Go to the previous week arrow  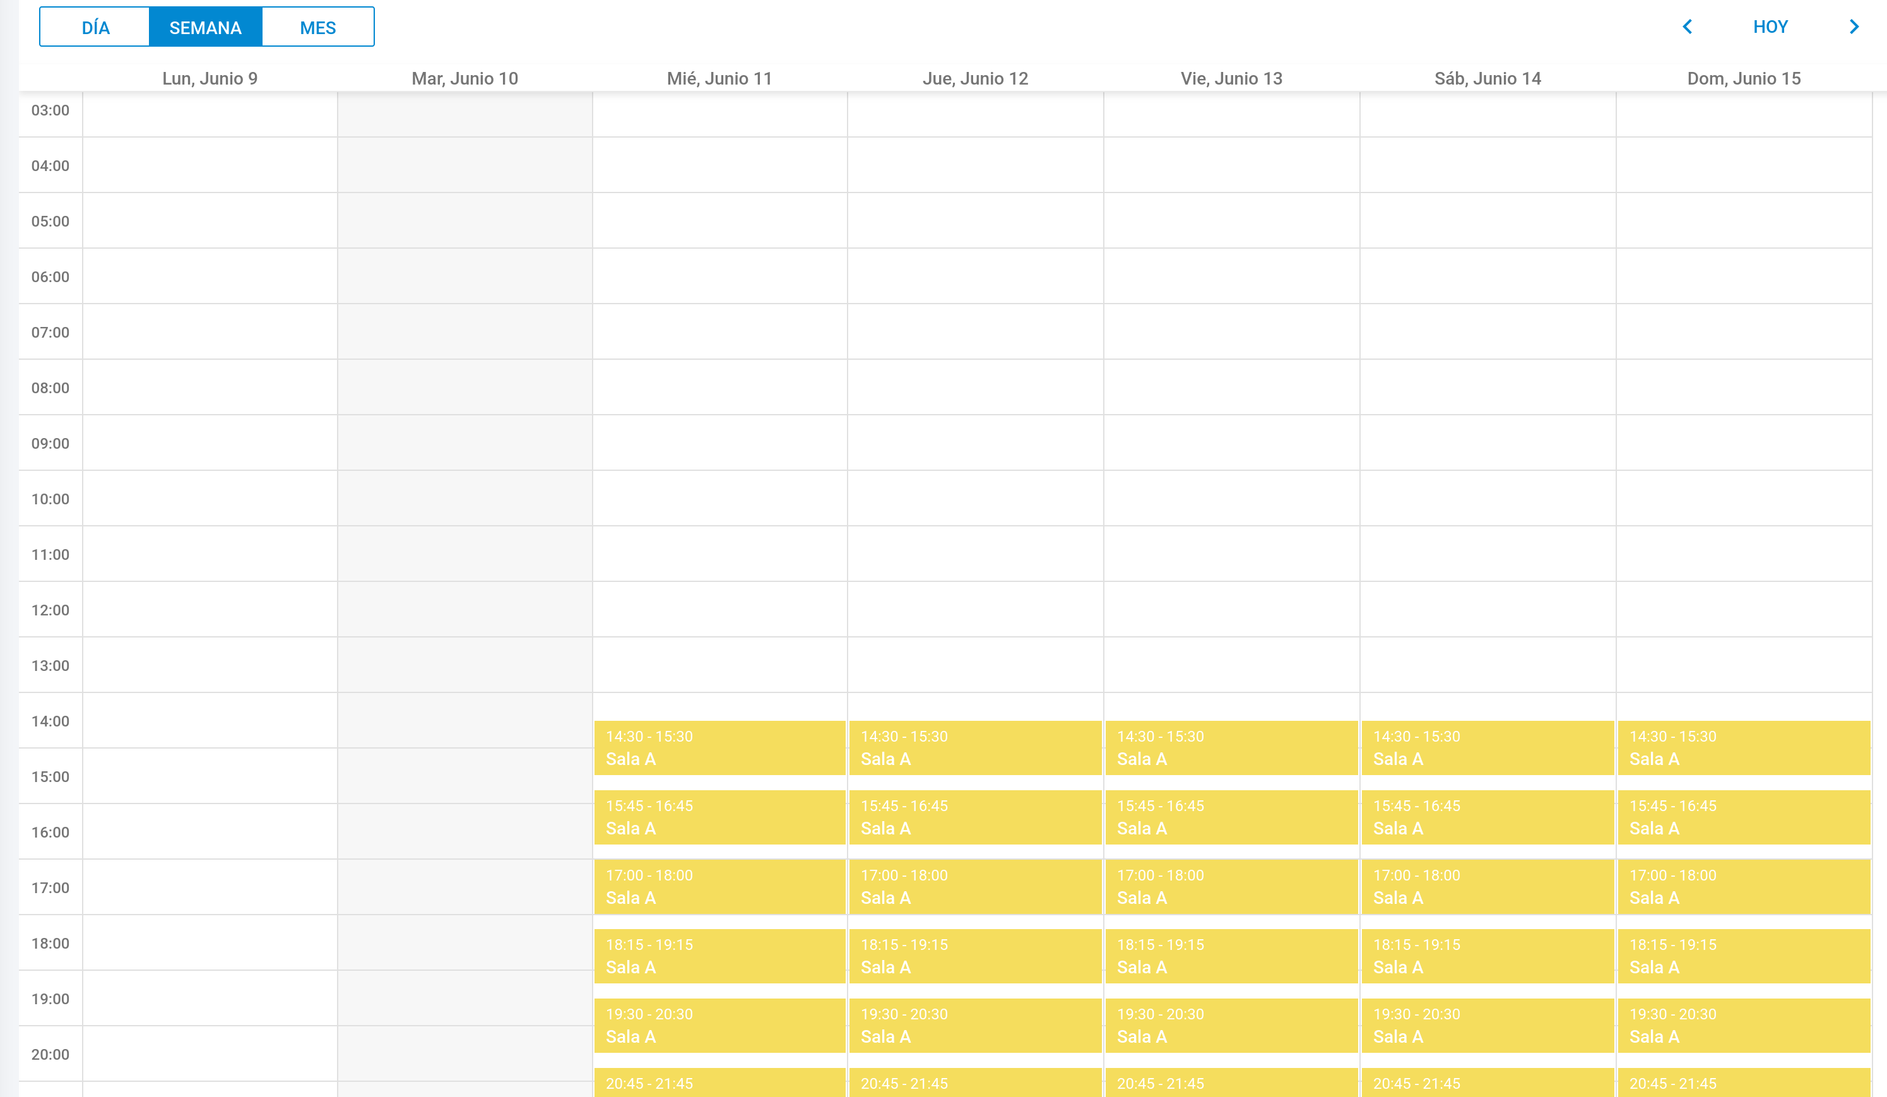click(x=1687, y=27)
